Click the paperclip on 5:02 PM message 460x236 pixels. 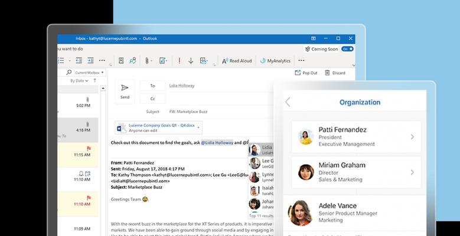tap(87, 99)
